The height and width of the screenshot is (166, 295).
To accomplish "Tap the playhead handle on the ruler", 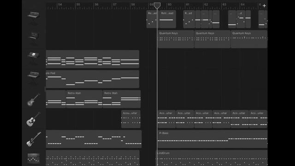I will pyautogui.click(x=157, y=6).
